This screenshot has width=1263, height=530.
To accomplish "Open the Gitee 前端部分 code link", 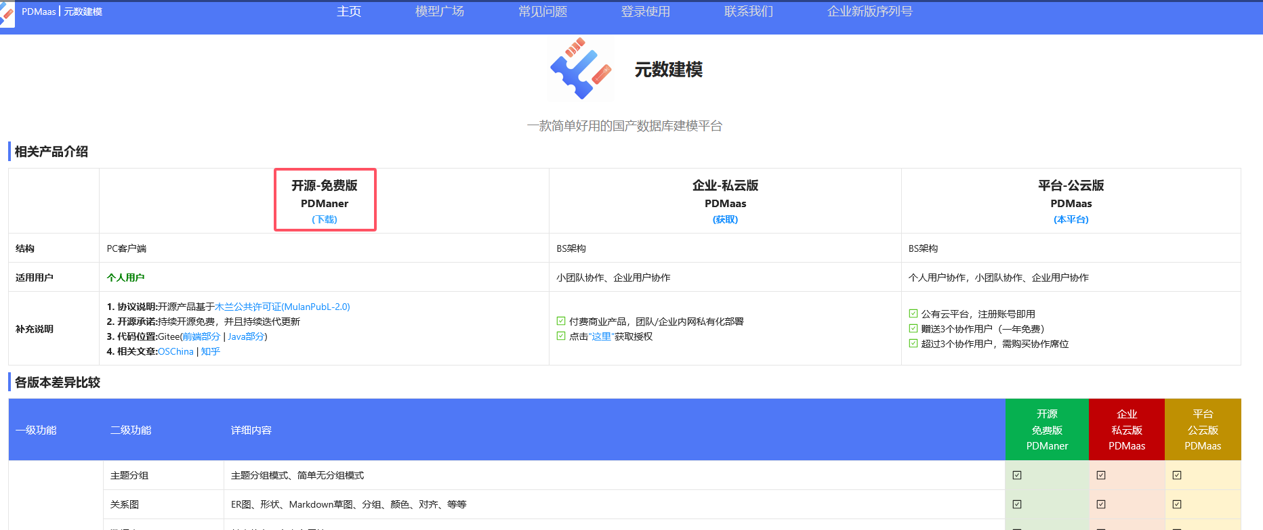I will click(201, 336).
